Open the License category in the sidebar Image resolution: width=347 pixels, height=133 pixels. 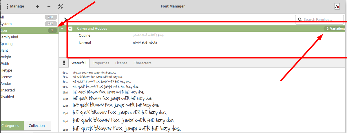[29, 77]
